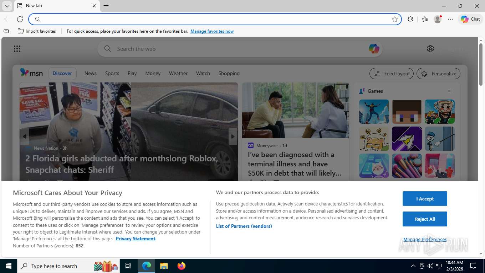Open the Play tab
The image size is (485, 273).
pyautogui.click(x=132, y=73)
